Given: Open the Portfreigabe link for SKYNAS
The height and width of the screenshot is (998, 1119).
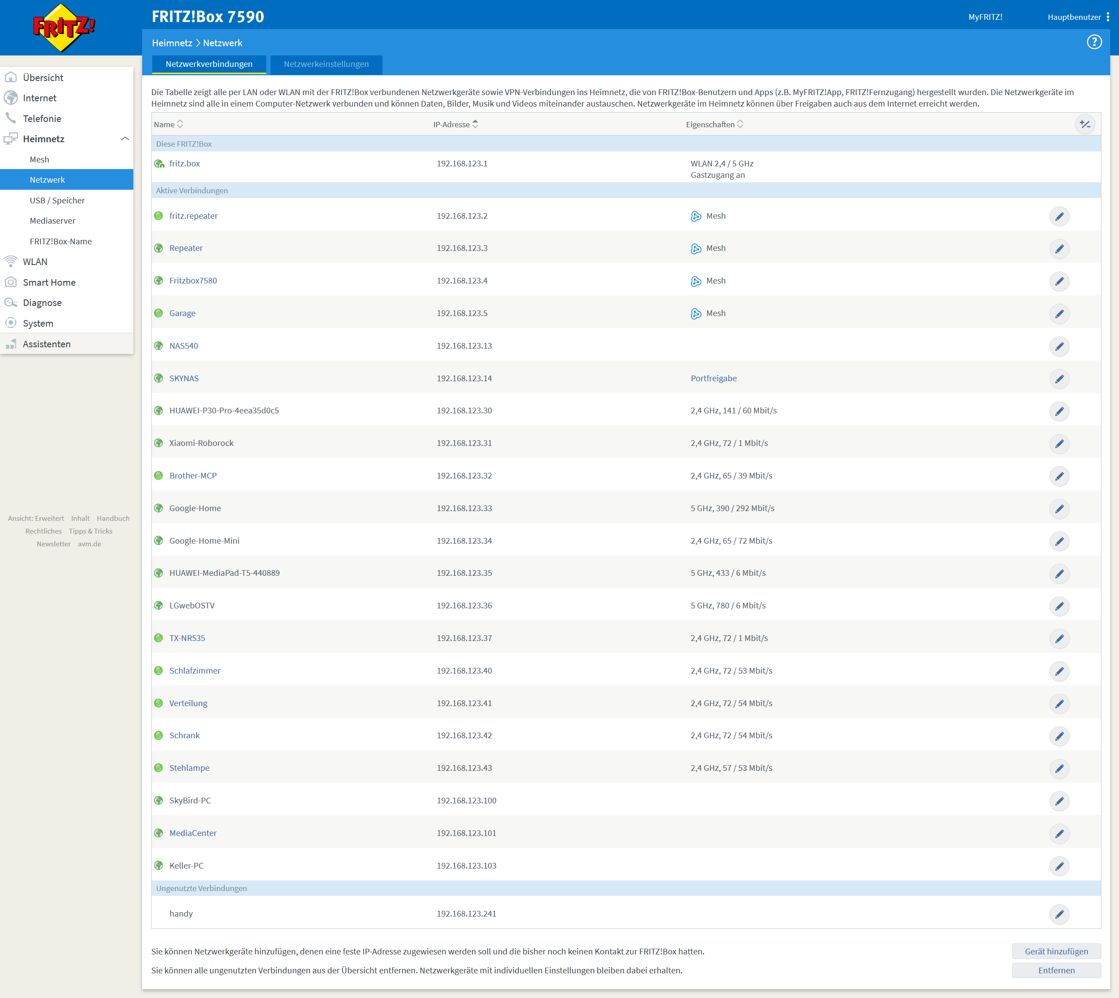Looking at the screenshot, I should coord(713,378).
